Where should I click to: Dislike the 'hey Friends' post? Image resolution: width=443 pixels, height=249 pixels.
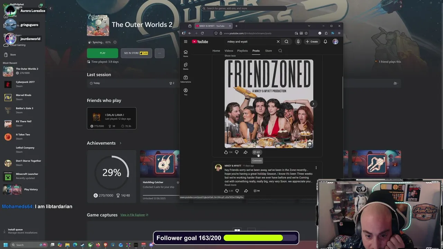coord(237,191)
